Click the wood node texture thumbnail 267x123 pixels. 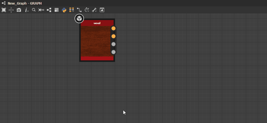point(96,41)
